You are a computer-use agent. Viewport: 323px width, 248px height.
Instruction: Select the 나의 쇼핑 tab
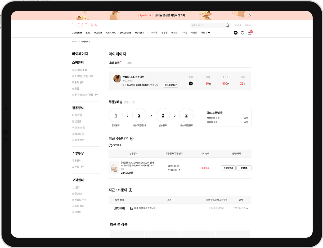point(114,63)
